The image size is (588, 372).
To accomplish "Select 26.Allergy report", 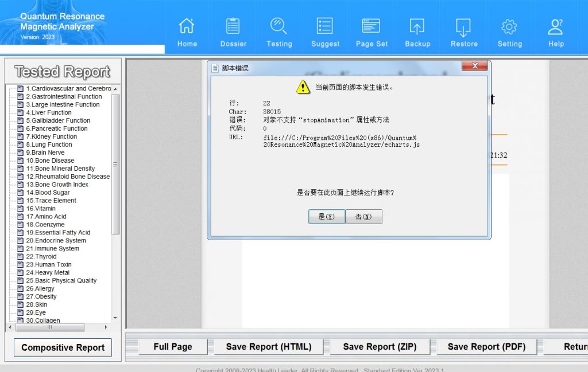I will coord(40,288).
